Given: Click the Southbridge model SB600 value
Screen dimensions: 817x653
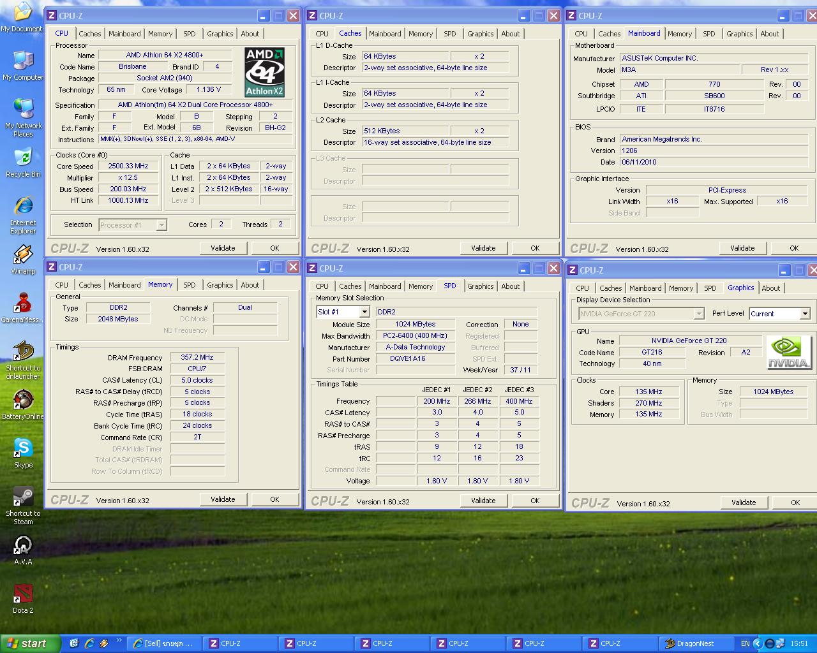Looking at the screenshot, I should point(714,96).
